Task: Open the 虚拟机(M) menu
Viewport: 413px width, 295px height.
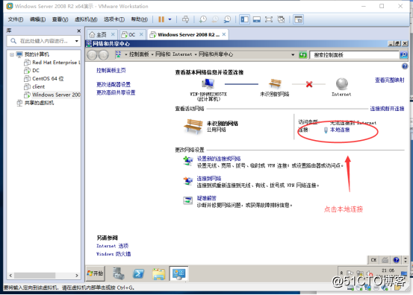Action: click(x=86, y=19)
